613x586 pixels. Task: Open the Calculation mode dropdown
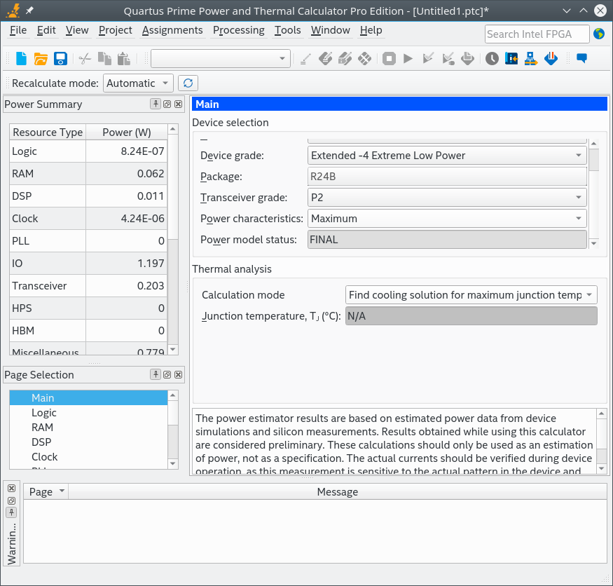point(471,295)
